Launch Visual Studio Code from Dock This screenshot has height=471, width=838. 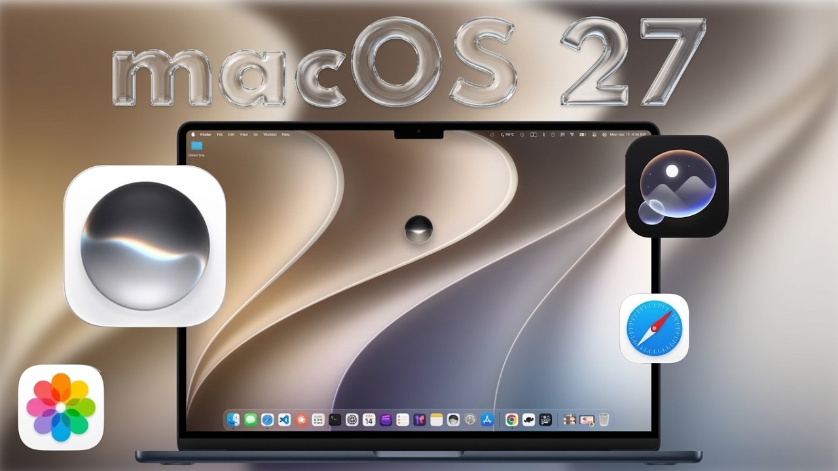(284, 420)
